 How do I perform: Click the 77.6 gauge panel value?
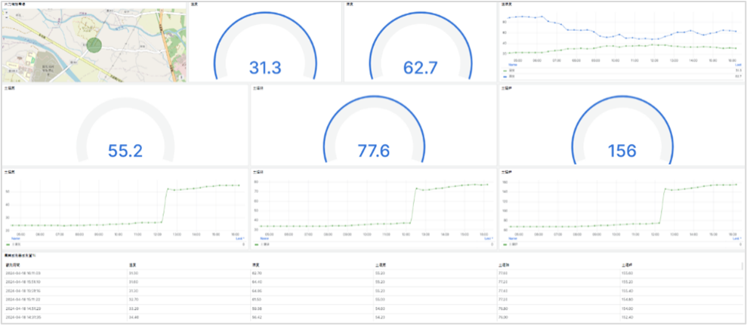pos(374,150)
